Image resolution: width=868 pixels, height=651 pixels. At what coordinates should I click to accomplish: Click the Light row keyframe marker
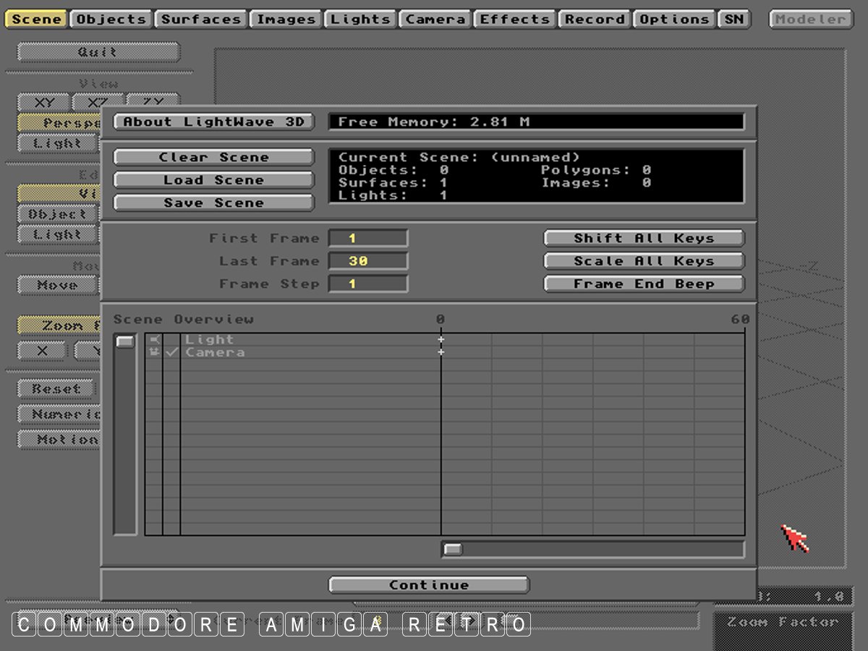click(441, 339)
